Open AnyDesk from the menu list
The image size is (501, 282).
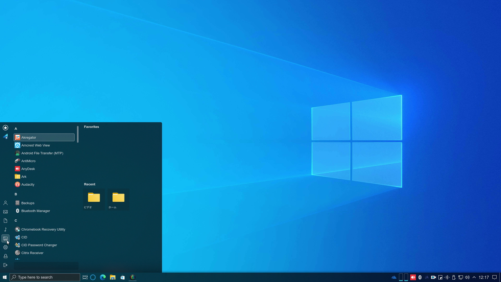coord(44,169)
